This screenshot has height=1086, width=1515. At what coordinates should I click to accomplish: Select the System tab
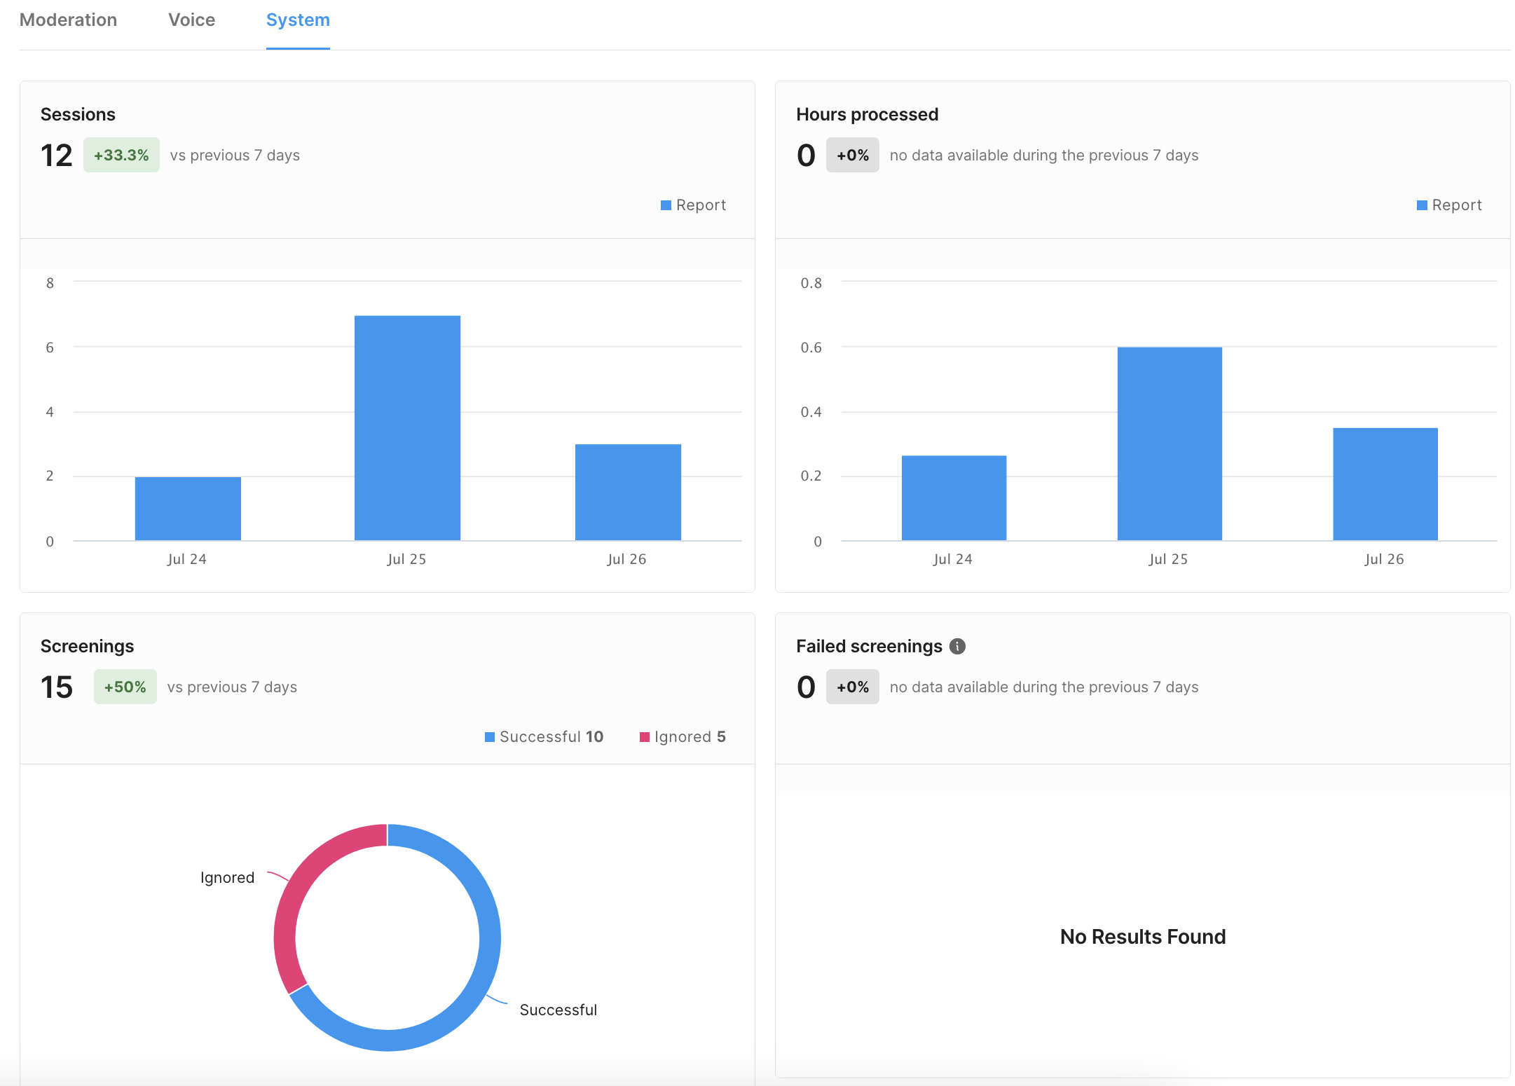click(298, 20)
